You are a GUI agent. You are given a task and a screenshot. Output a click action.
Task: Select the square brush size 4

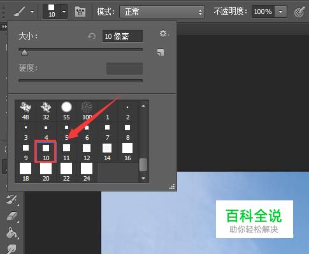[46, 132]
